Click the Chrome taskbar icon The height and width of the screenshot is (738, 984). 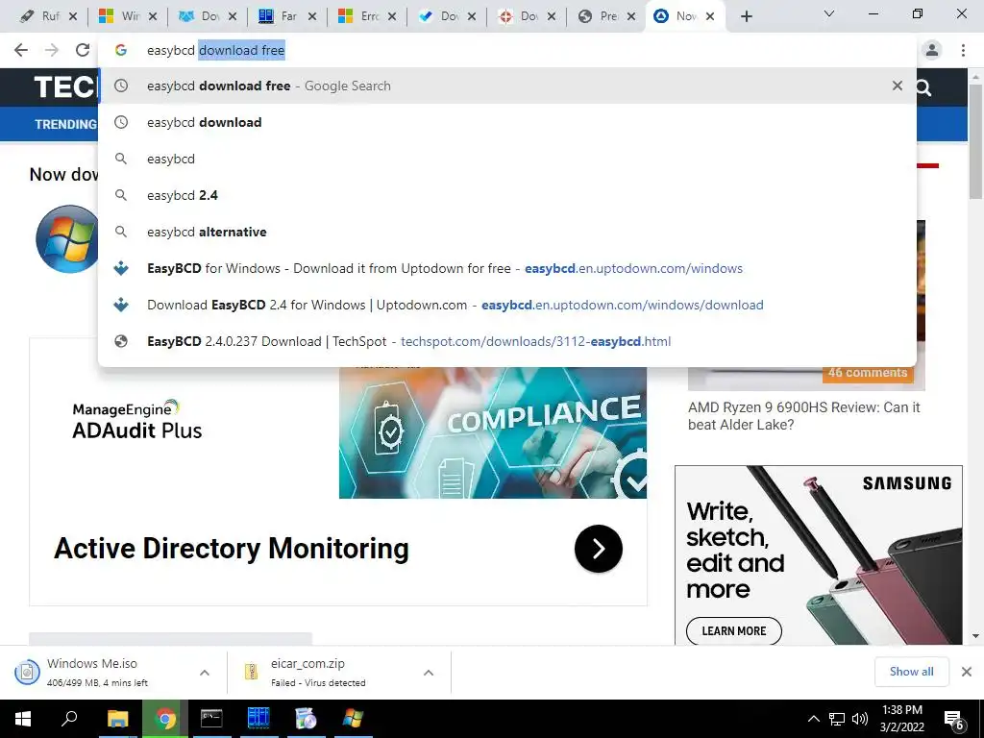coord(165,719)
